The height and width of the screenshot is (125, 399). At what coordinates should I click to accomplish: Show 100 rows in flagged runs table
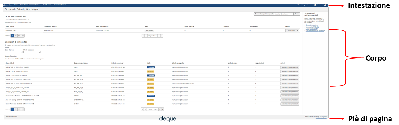pyautogui.click(x=23, y=109)
